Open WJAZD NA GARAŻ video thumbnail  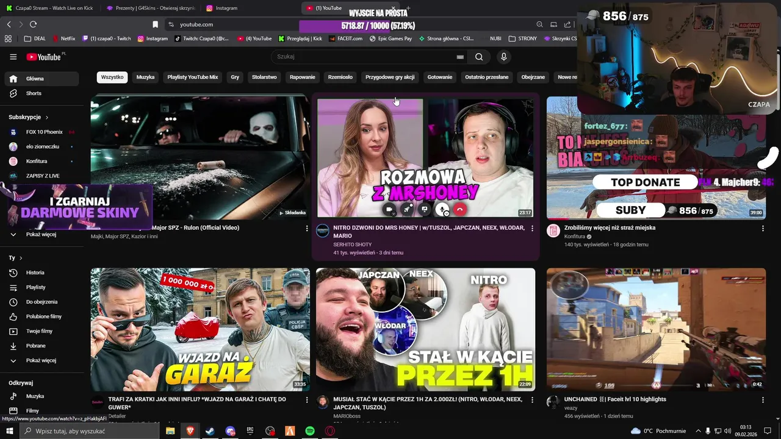coord(200,329)
